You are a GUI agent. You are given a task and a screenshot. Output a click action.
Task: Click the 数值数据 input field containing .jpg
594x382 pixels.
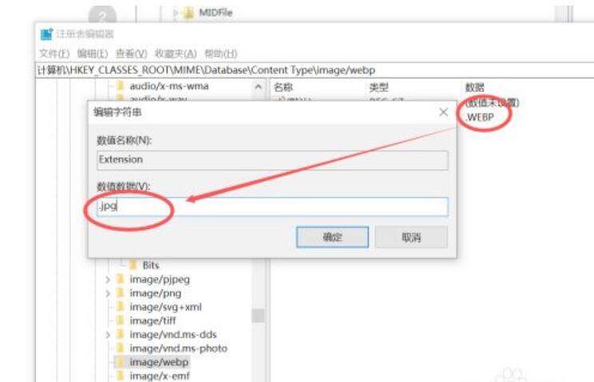pos(272,207)
